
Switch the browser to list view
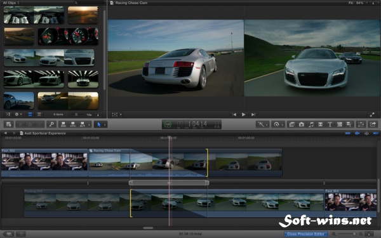tap(39, 114)
